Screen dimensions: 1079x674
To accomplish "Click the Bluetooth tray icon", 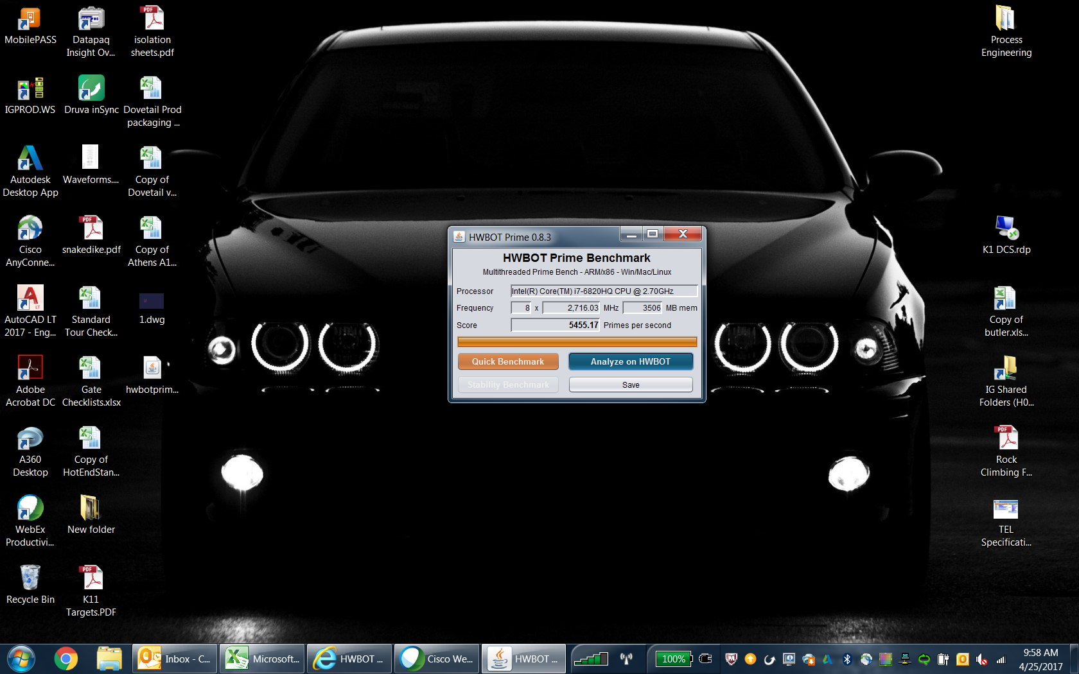I will pos(847,659).
